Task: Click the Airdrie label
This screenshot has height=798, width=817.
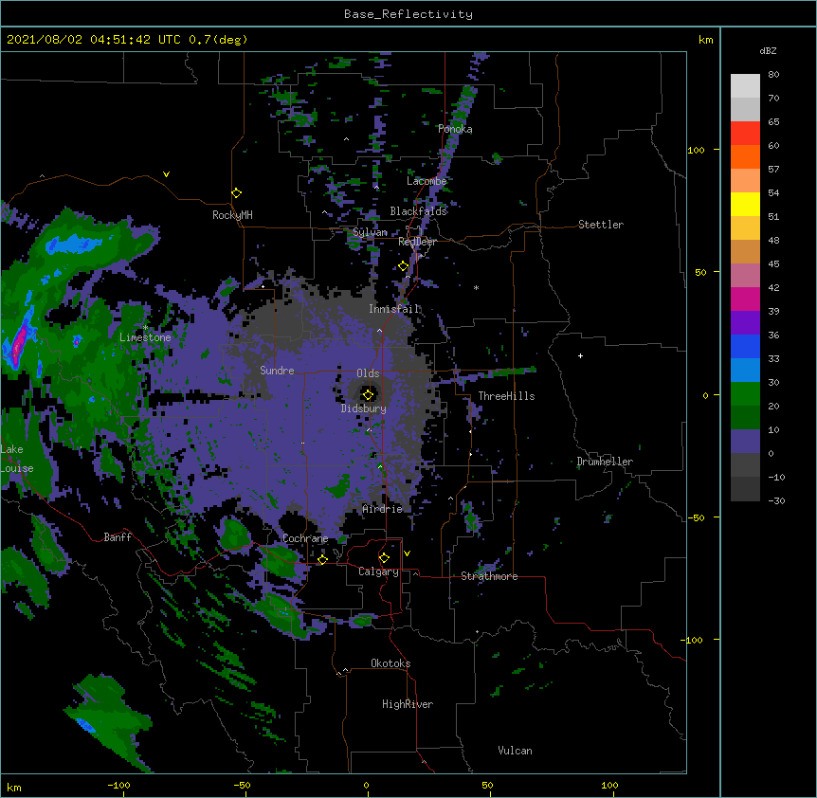Action: pyautogui.click(x=383, y=509)
